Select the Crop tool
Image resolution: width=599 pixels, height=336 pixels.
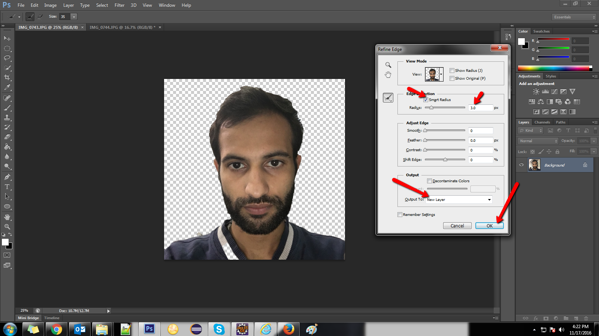(x=7, y=77)
